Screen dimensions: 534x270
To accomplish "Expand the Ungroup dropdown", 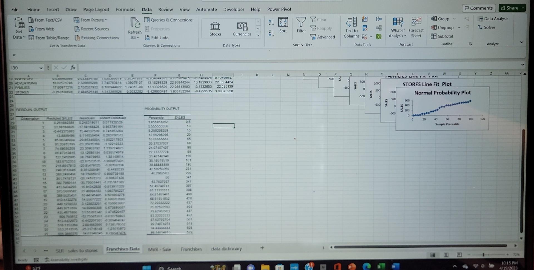I will (x=459, y=27).
